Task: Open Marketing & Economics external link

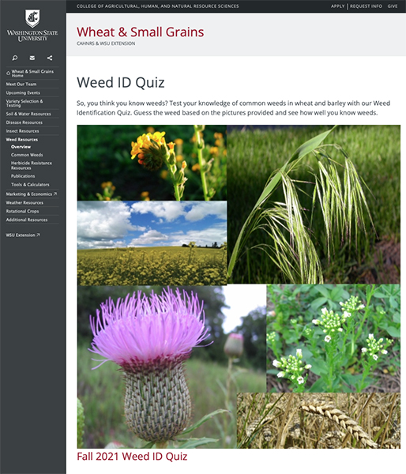Action: click(32, 194)
